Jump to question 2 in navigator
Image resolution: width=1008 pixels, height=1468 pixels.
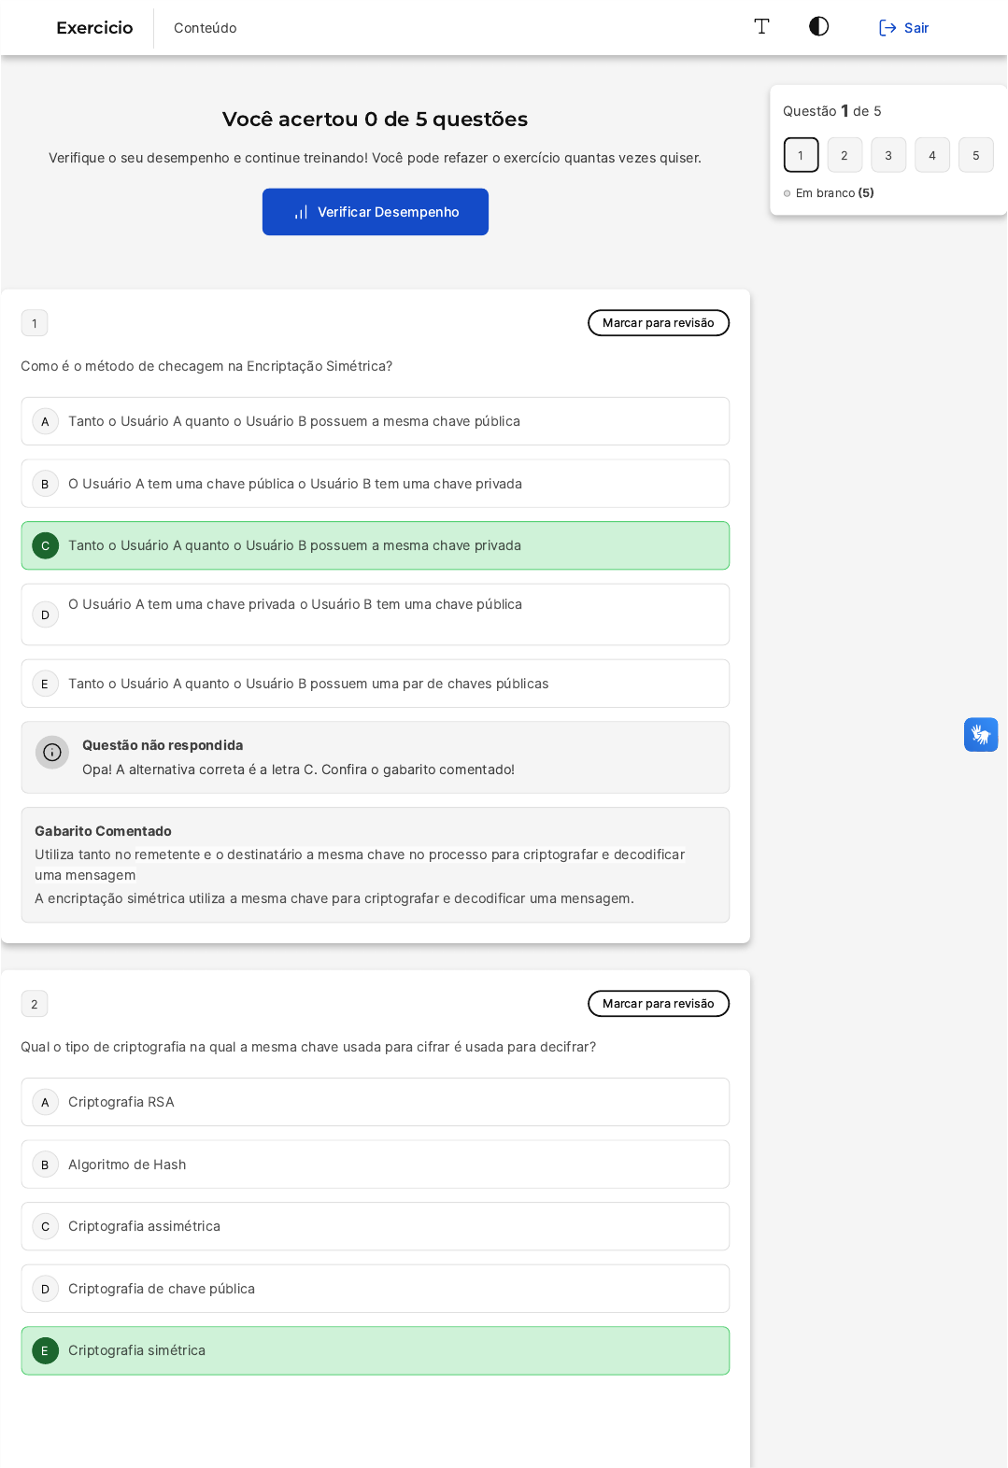(x=845, y=155)
